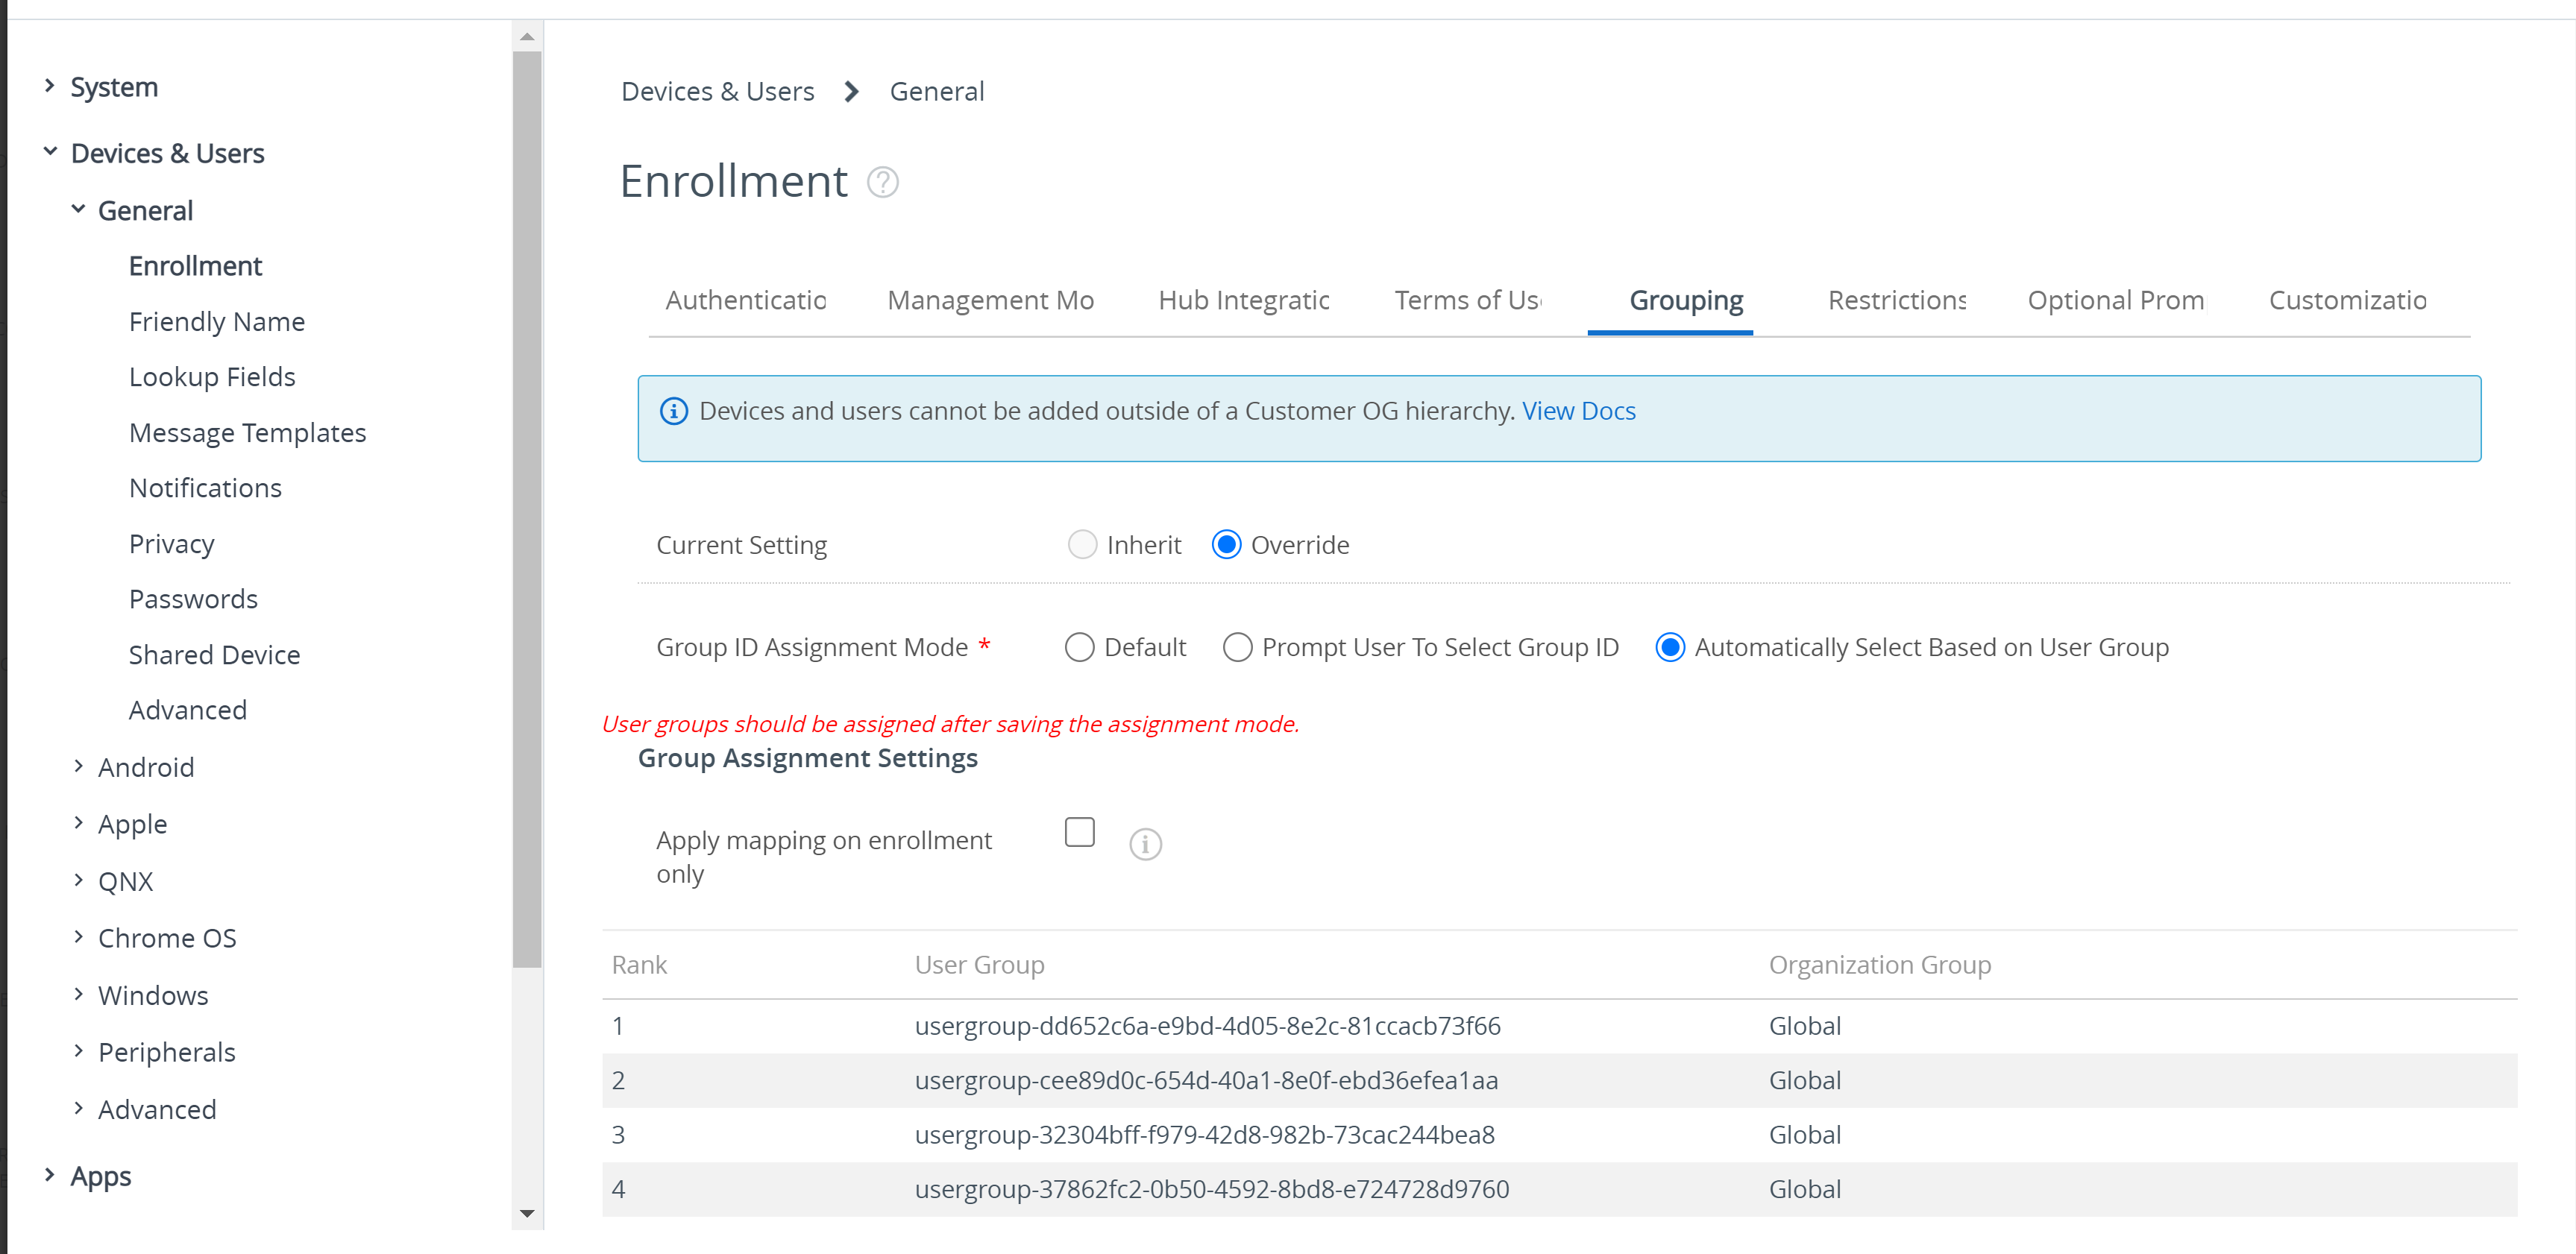The image size is (2576, 1254).
Task: Choose Prompt User To Select Group ID
Action: [x=1237, y=648]
